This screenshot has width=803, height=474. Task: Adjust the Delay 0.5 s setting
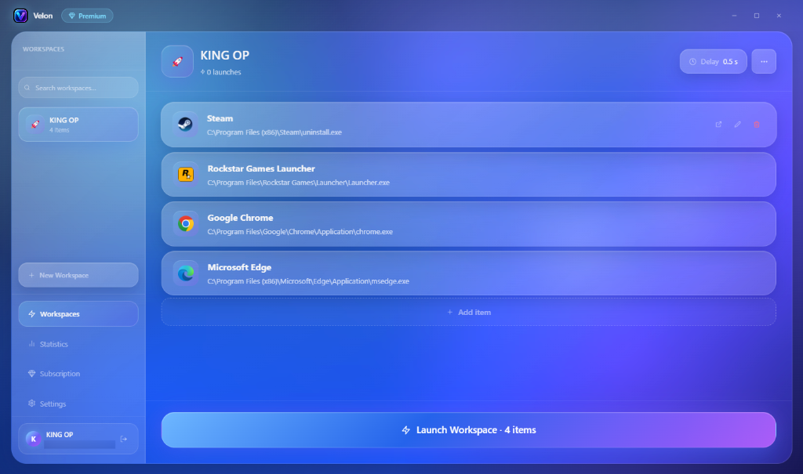(x=714, y=61)
